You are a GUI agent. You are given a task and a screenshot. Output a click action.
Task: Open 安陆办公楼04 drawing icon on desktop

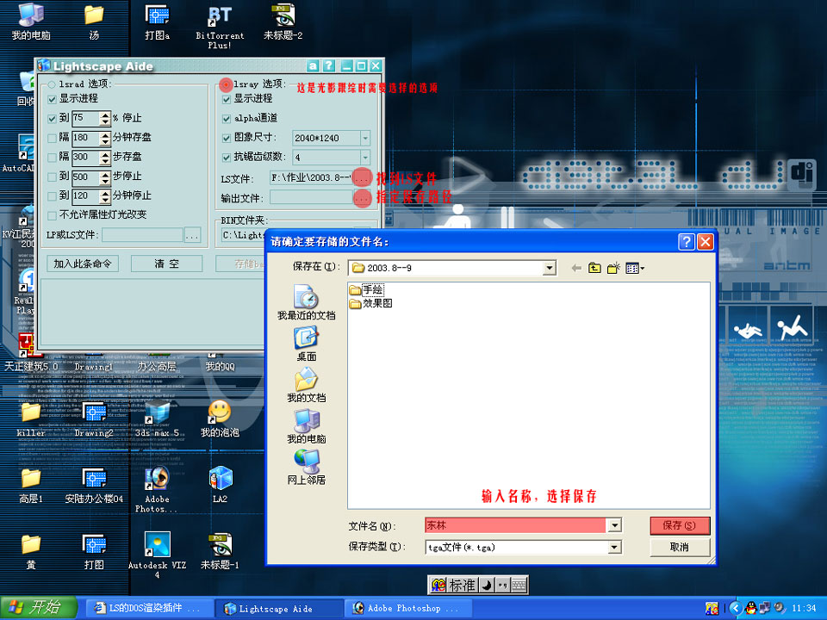pos(94,485)
